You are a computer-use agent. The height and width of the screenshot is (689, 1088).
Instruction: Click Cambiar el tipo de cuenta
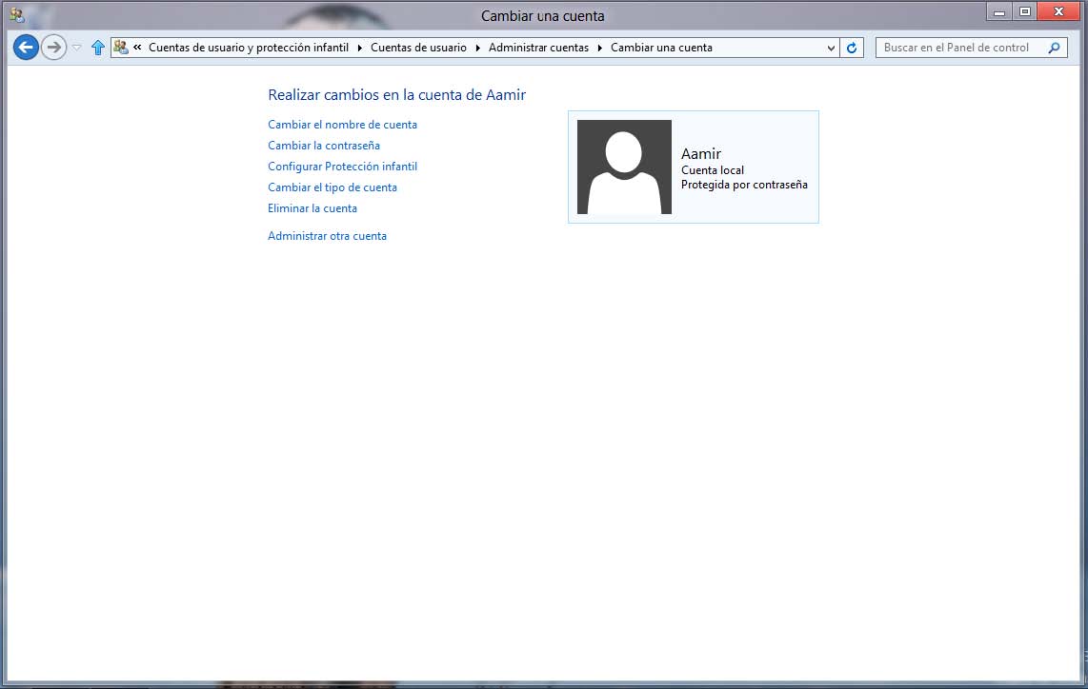tap(332, 187)
